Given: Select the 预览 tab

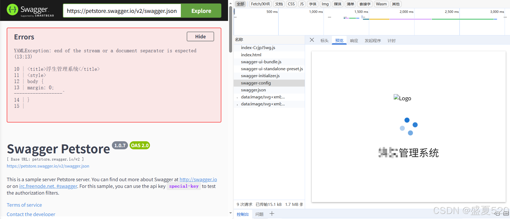Looking at the screenshot, I should click(x=339, y=40).
